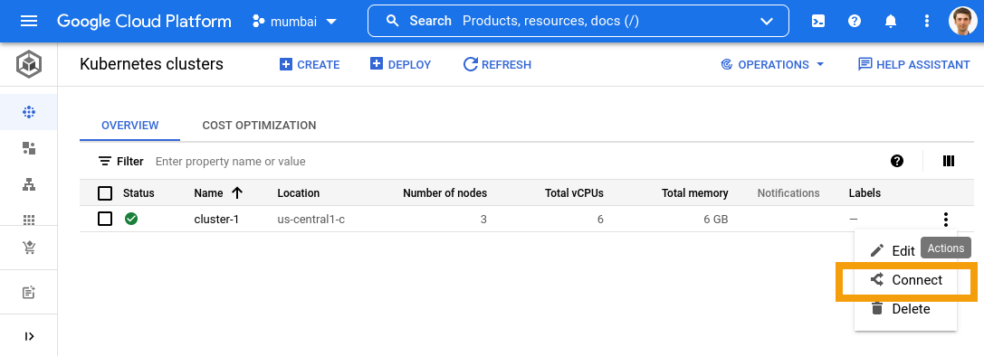Image resolution: width=984 pixels, height=356 pixels.
Task: Open table filter help icon
Action: (x=897, y=161)
